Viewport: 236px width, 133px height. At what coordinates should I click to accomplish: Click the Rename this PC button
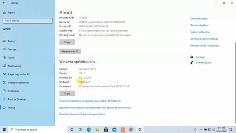pyautogui.click(x=70, y=51)
